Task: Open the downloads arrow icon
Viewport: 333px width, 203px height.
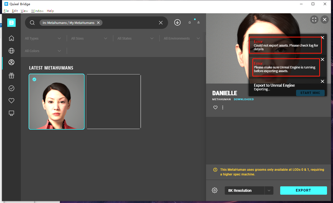Action: pyautogui.click(x=177, y=22)
